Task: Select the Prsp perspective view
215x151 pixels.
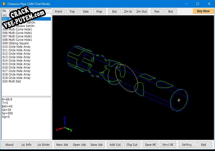Action: tap(99, 11)
